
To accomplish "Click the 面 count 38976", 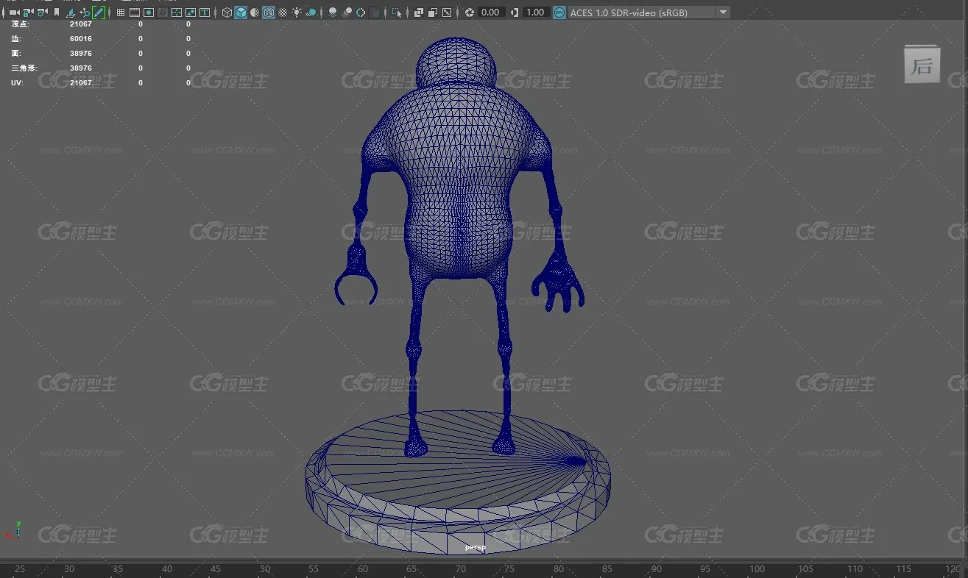I will pos(81,54).
